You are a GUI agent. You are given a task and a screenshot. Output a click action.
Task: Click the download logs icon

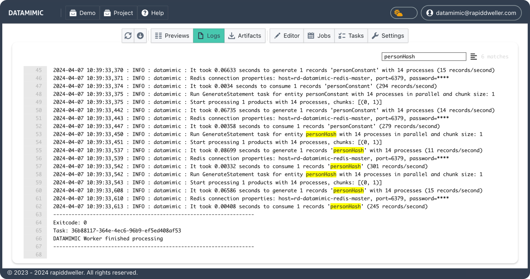140,36
